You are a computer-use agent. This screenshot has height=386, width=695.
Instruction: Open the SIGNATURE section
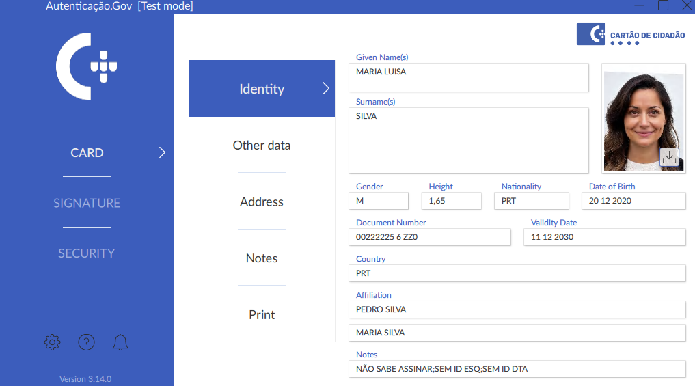pos(87,203)
